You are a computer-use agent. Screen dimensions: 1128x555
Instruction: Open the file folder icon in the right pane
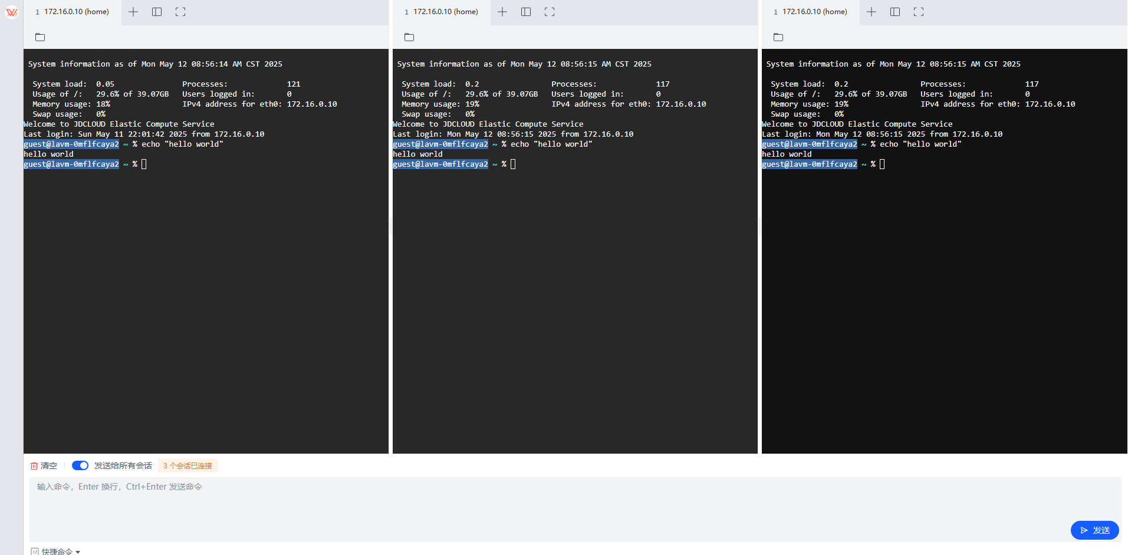point(778,37)
